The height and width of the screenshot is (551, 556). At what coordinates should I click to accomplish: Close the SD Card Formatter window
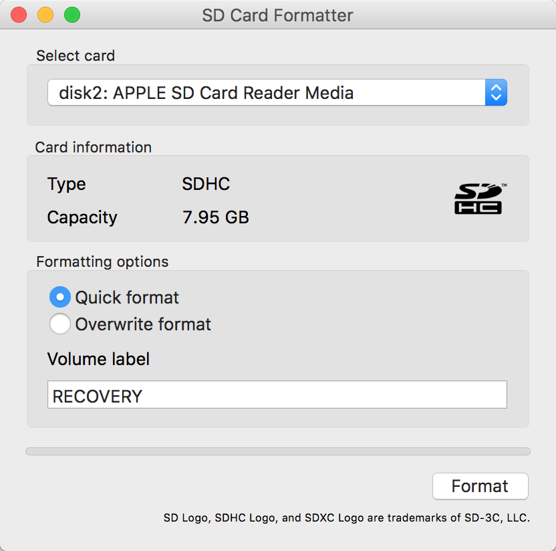(x=19, y=15)
